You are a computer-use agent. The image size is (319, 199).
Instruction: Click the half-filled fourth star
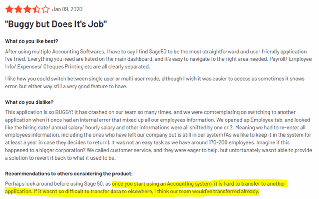[x=37, y=9]
